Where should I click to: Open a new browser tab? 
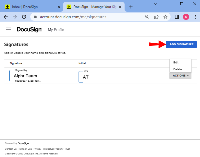(131, 7)
